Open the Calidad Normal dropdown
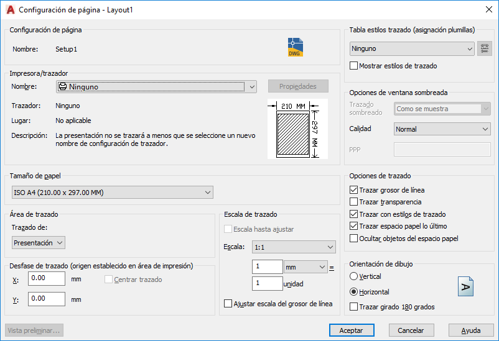Viewport: 499px width, 341px height. (x=442, y=129)
